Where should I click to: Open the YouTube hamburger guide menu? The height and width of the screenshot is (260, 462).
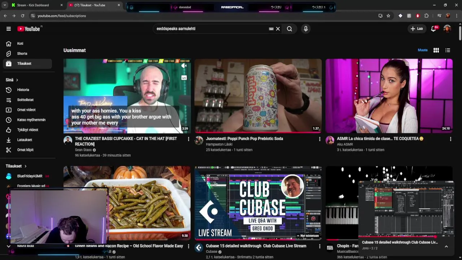click(9, 29)
